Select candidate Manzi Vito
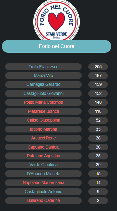Screen dimensions: 117x211 43,75
